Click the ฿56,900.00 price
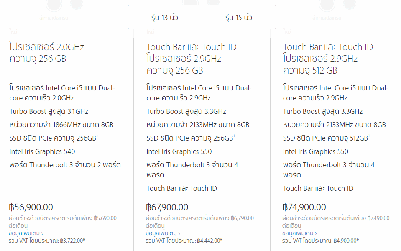 [31, 207]
